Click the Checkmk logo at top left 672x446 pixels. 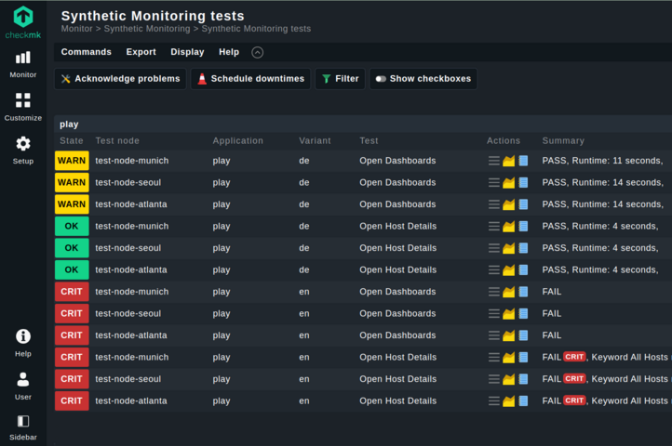click(x=23, y=21)
